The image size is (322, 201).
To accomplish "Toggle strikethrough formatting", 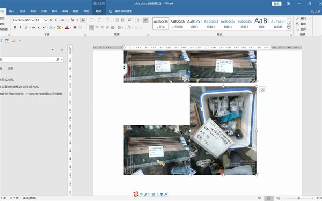I will pyautogui.click(x=34, y=27).
